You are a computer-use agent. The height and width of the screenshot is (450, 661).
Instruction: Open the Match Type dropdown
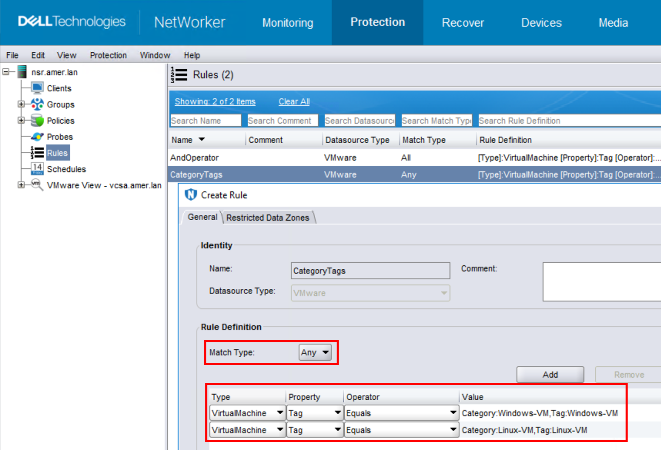[x=315, y=353]
